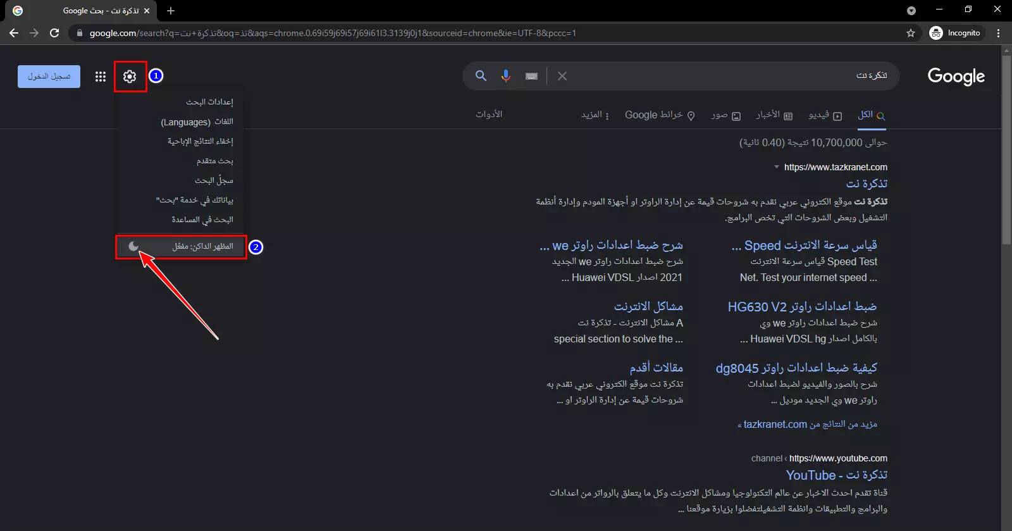
Task: Switch to the صور images results tab
Action: click(x=725, y=115)
